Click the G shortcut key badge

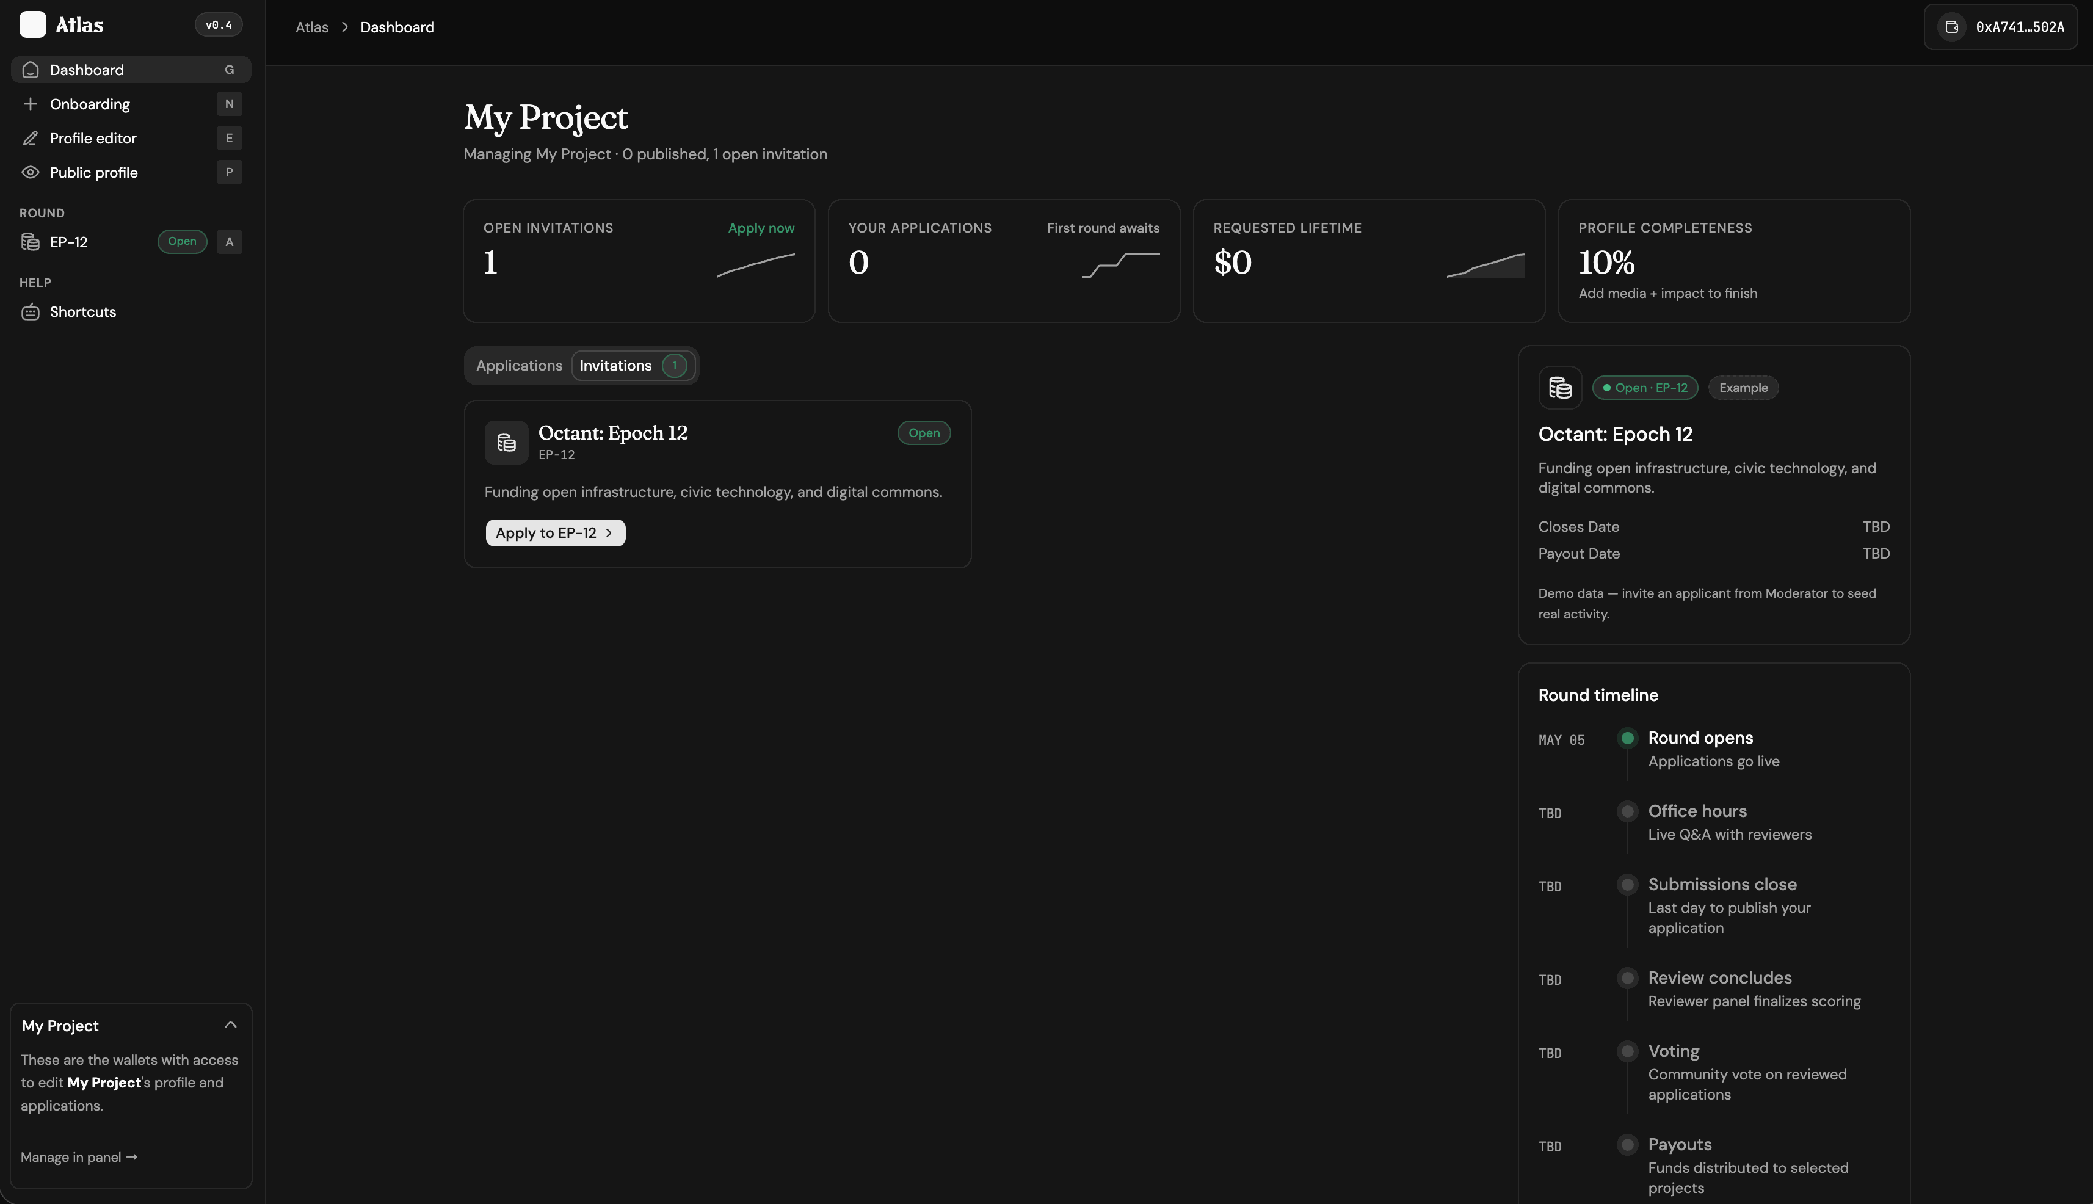(x=229, y=70)
